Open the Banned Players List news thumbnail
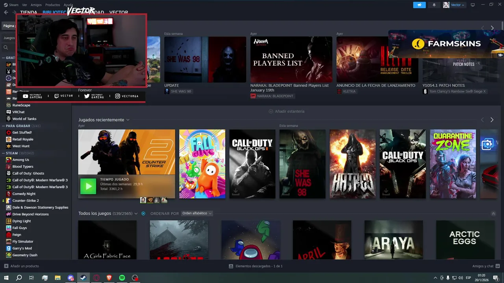Image resolution: width=504 pixels, height=283 pixels. point(291,59)
